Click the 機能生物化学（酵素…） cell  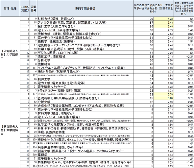(x=85, y=140)
